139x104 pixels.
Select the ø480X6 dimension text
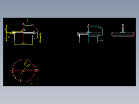click(24, 43)
